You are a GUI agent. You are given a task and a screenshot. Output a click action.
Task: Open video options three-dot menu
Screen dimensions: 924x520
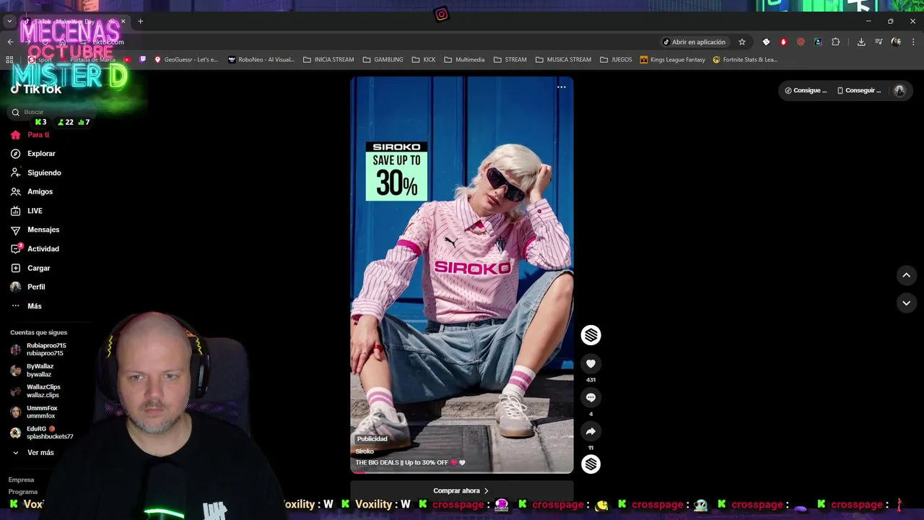click(561, 87)
